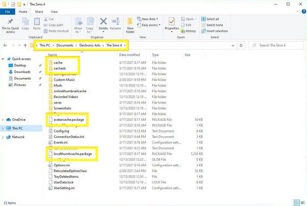
Task: Select the Custom Music folder
Action: tap(64, 80)
